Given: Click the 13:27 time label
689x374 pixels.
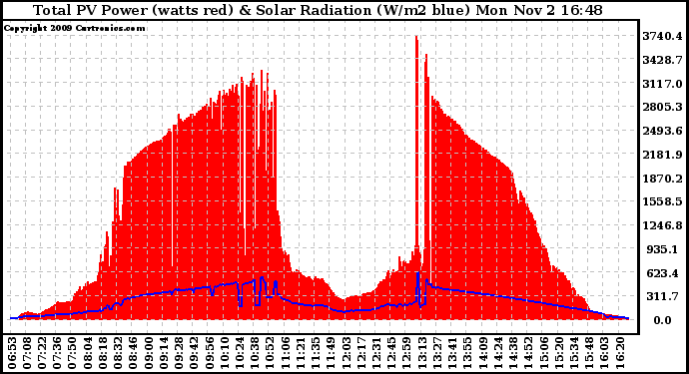Looking at the screenshot, I should (437, 353).
